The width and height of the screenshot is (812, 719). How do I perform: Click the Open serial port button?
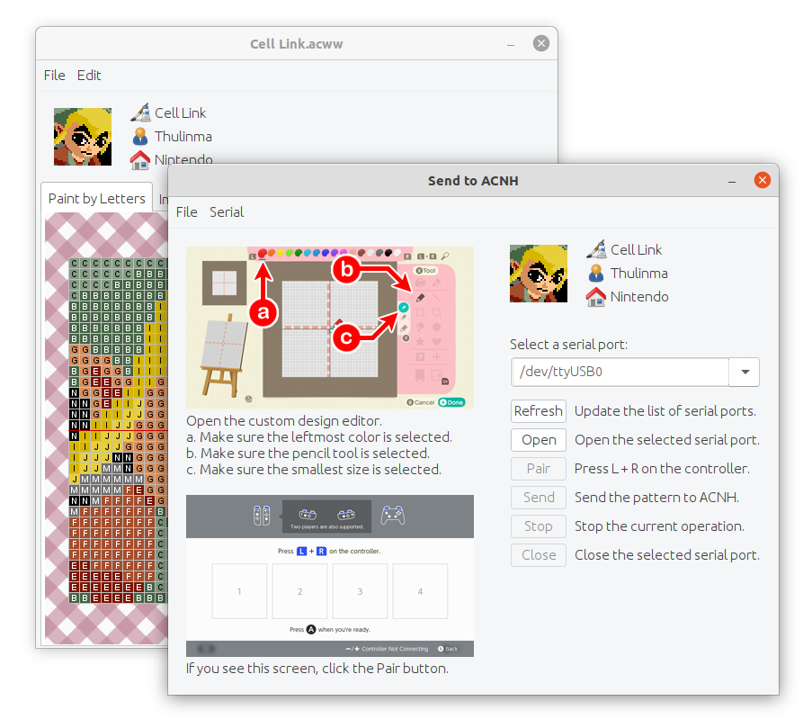point(538,440)
